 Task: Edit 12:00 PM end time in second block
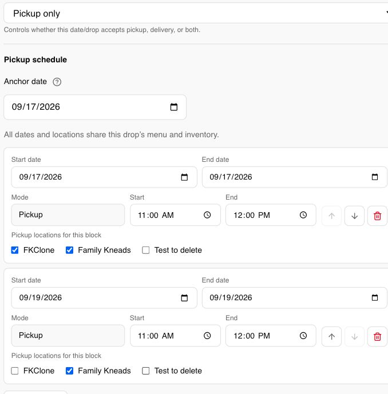point(271,336)
